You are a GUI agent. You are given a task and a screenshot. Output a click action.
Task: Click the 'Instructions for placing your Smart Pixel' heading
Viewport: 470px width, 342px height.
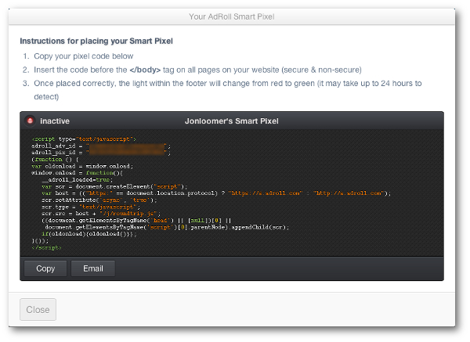pyautogui.click(x=96, y=41)
